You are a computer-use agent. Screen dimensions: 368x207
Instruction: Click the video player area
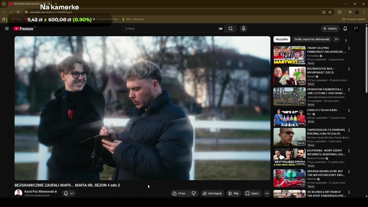point(142,108)
